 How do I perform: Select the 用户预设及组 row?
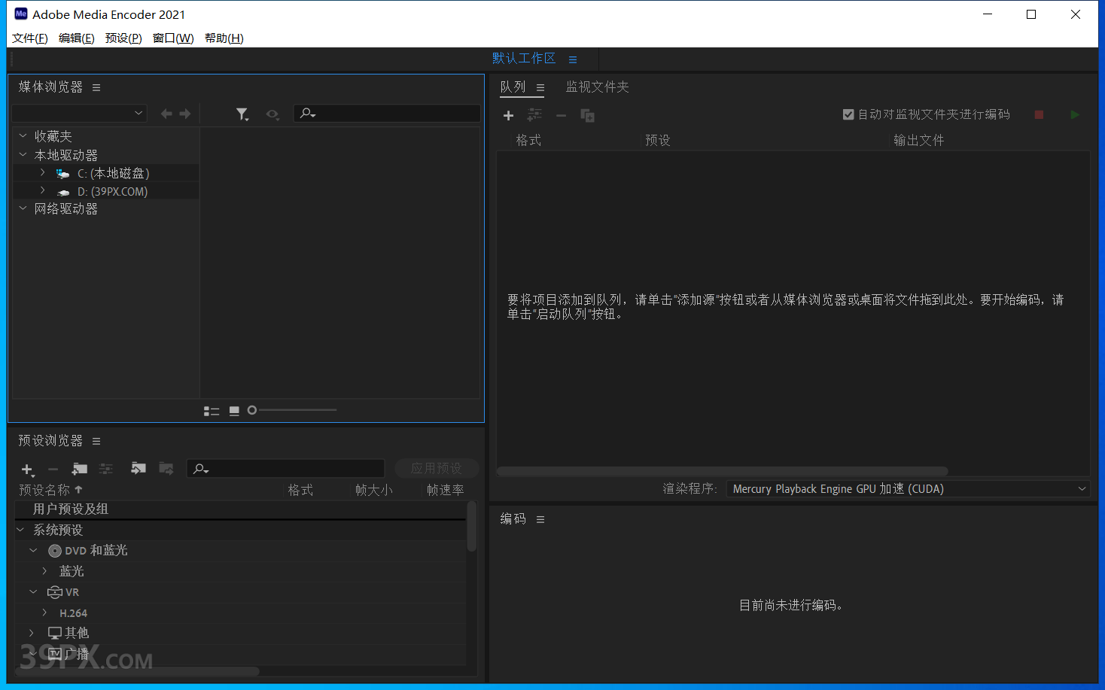[241, 509]
